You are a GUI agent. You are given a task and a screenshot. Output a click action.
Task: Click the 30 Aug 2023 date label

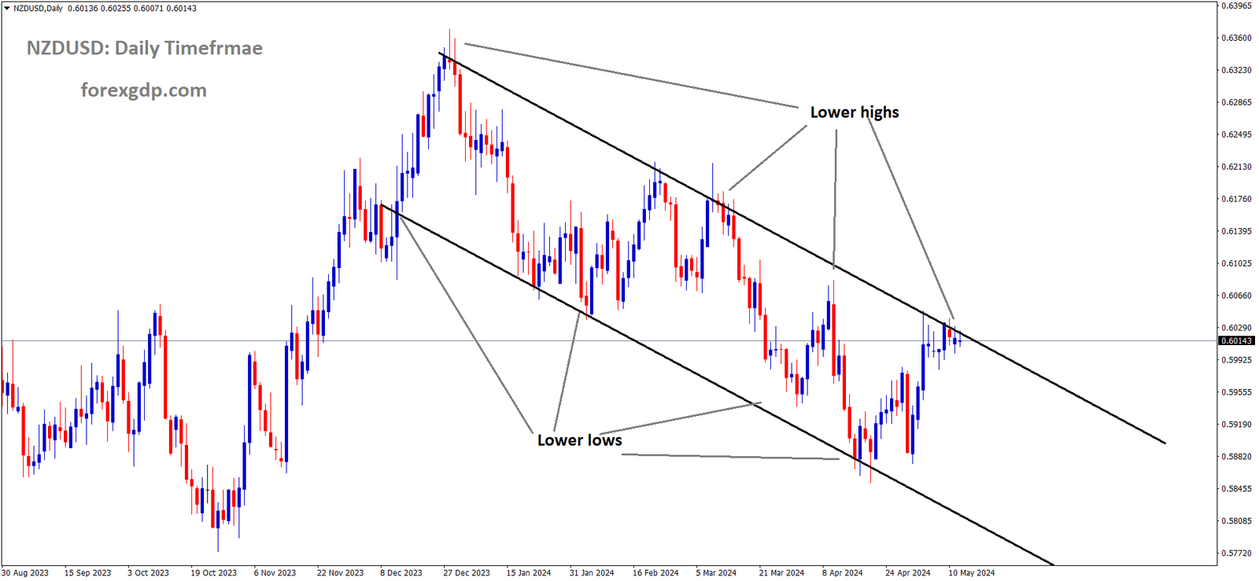(x=25, y=573)
